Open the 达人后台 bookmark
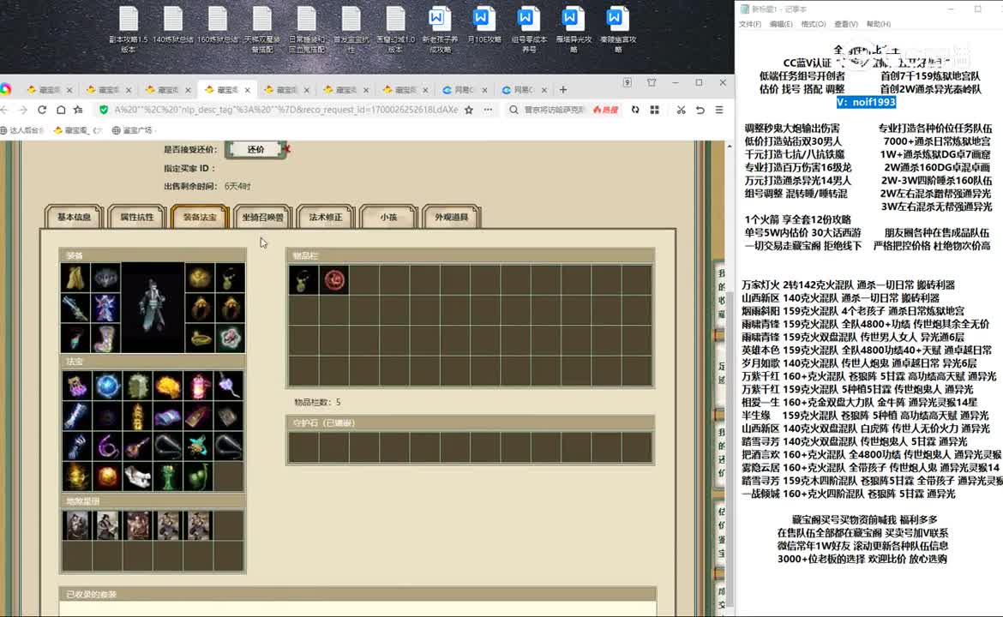1003x617 pixels. (22, 130)
